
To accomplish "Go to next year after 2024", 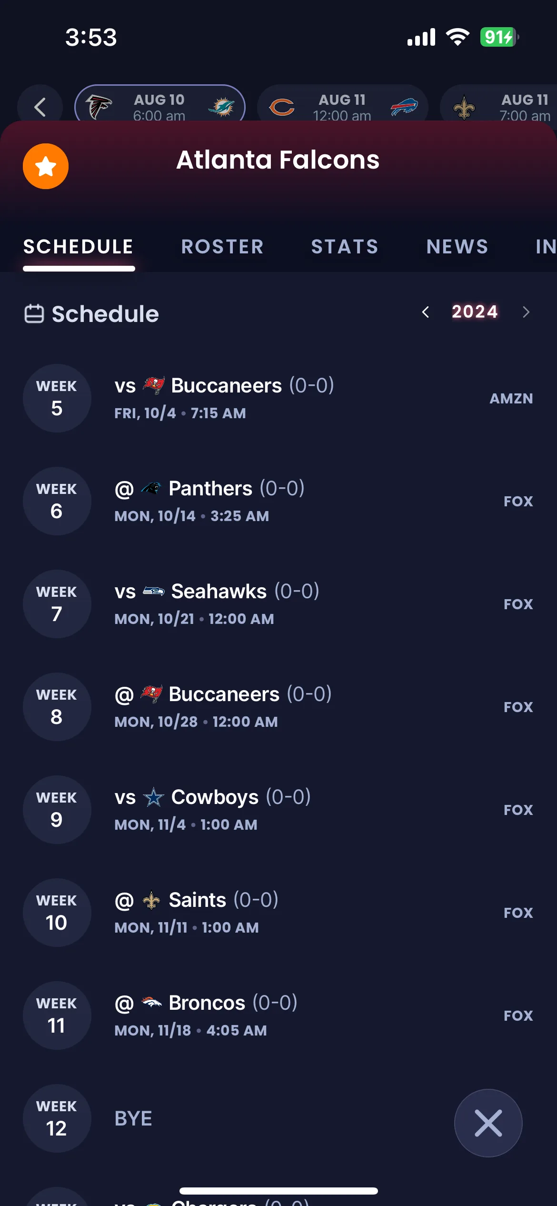I will (526, 312).
